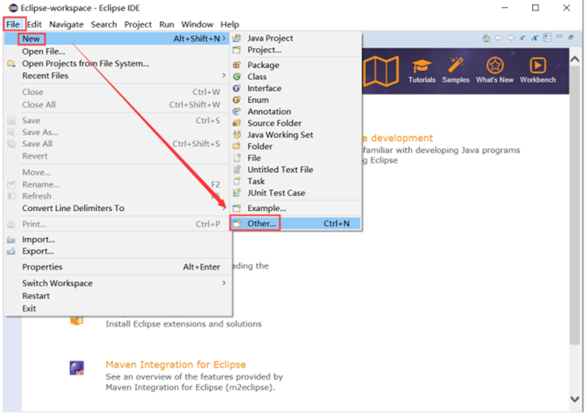Toggle the Customize Page icon

(x=547, y=37)
